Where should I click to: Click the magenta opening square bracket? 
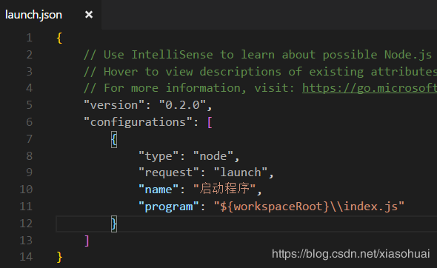tap(210, 122)
